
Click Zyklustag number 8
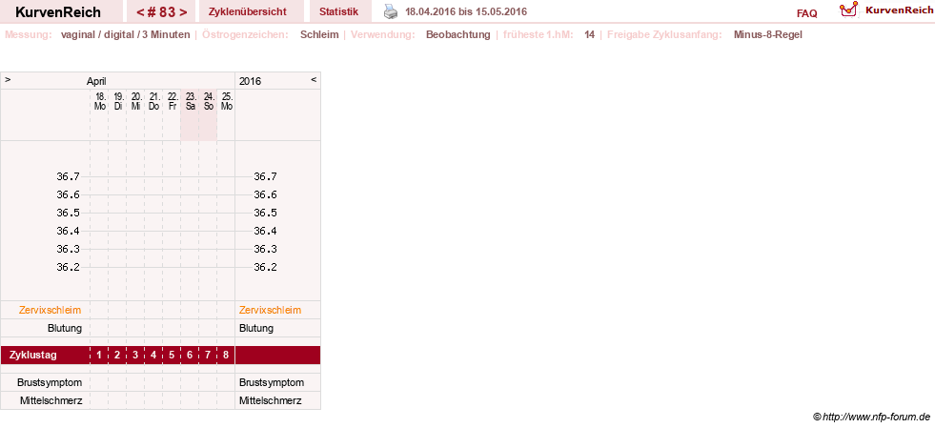[x=225, y=356]
